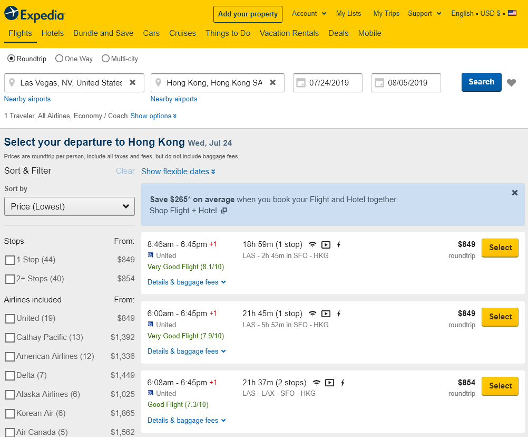Go to the Hotels tab
Image resolution: width=528 pixels, height=437 pixels.
click(53, 33)
